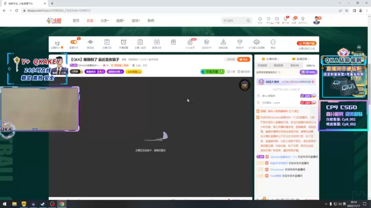
Task: Click the orange 关注 follow button
Action: tap(243, 60)
